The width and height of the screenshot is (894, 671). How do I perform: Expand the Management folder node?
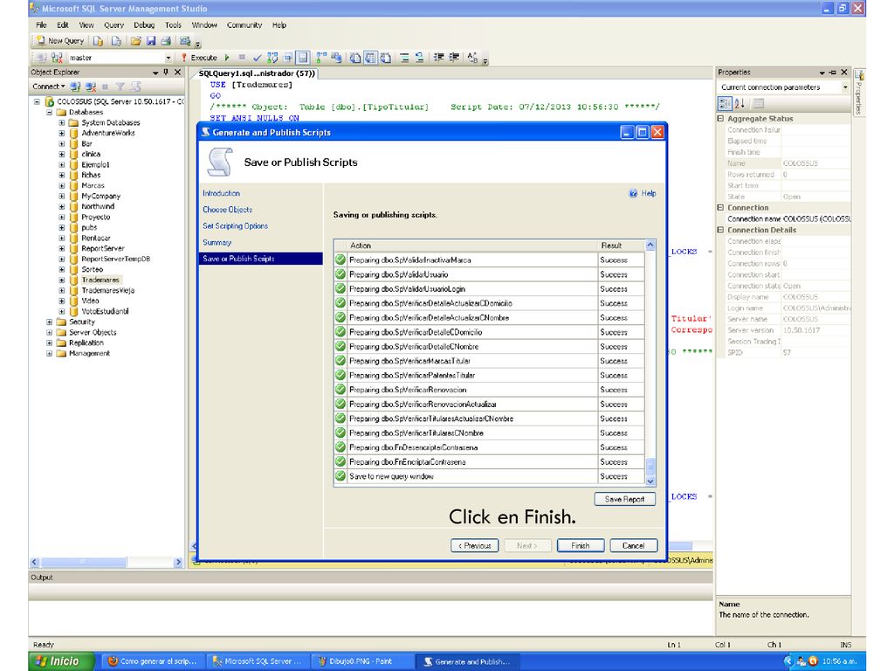49,354
